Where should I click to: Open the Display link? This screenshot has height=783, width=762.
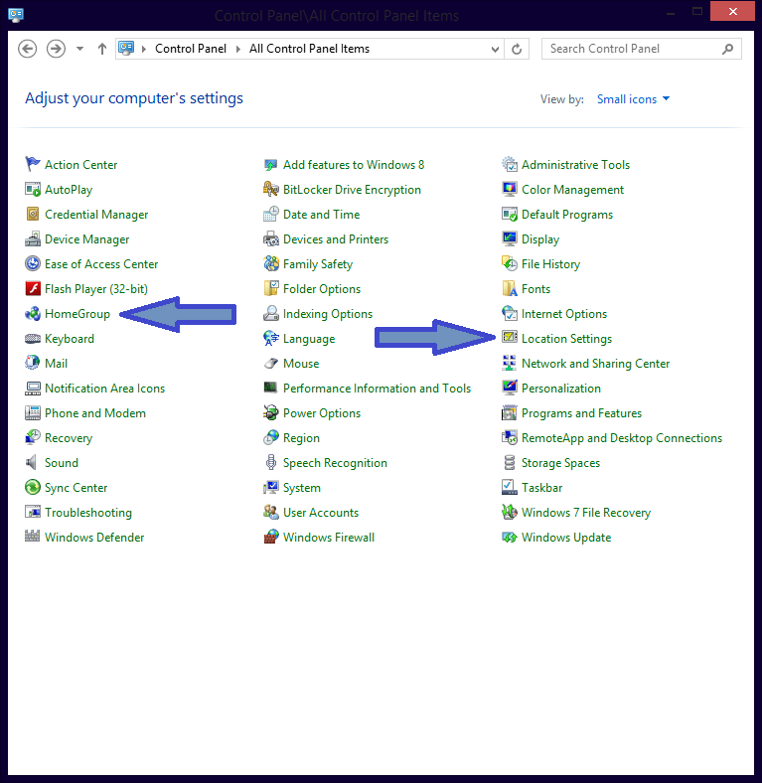[540, 239]
